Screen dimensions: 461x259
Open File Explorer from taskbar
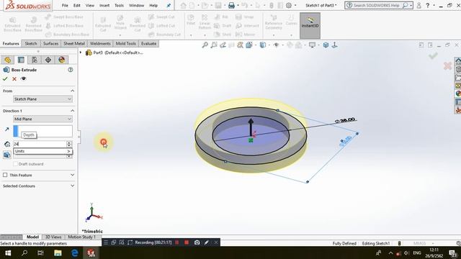(x=58, y=253)
